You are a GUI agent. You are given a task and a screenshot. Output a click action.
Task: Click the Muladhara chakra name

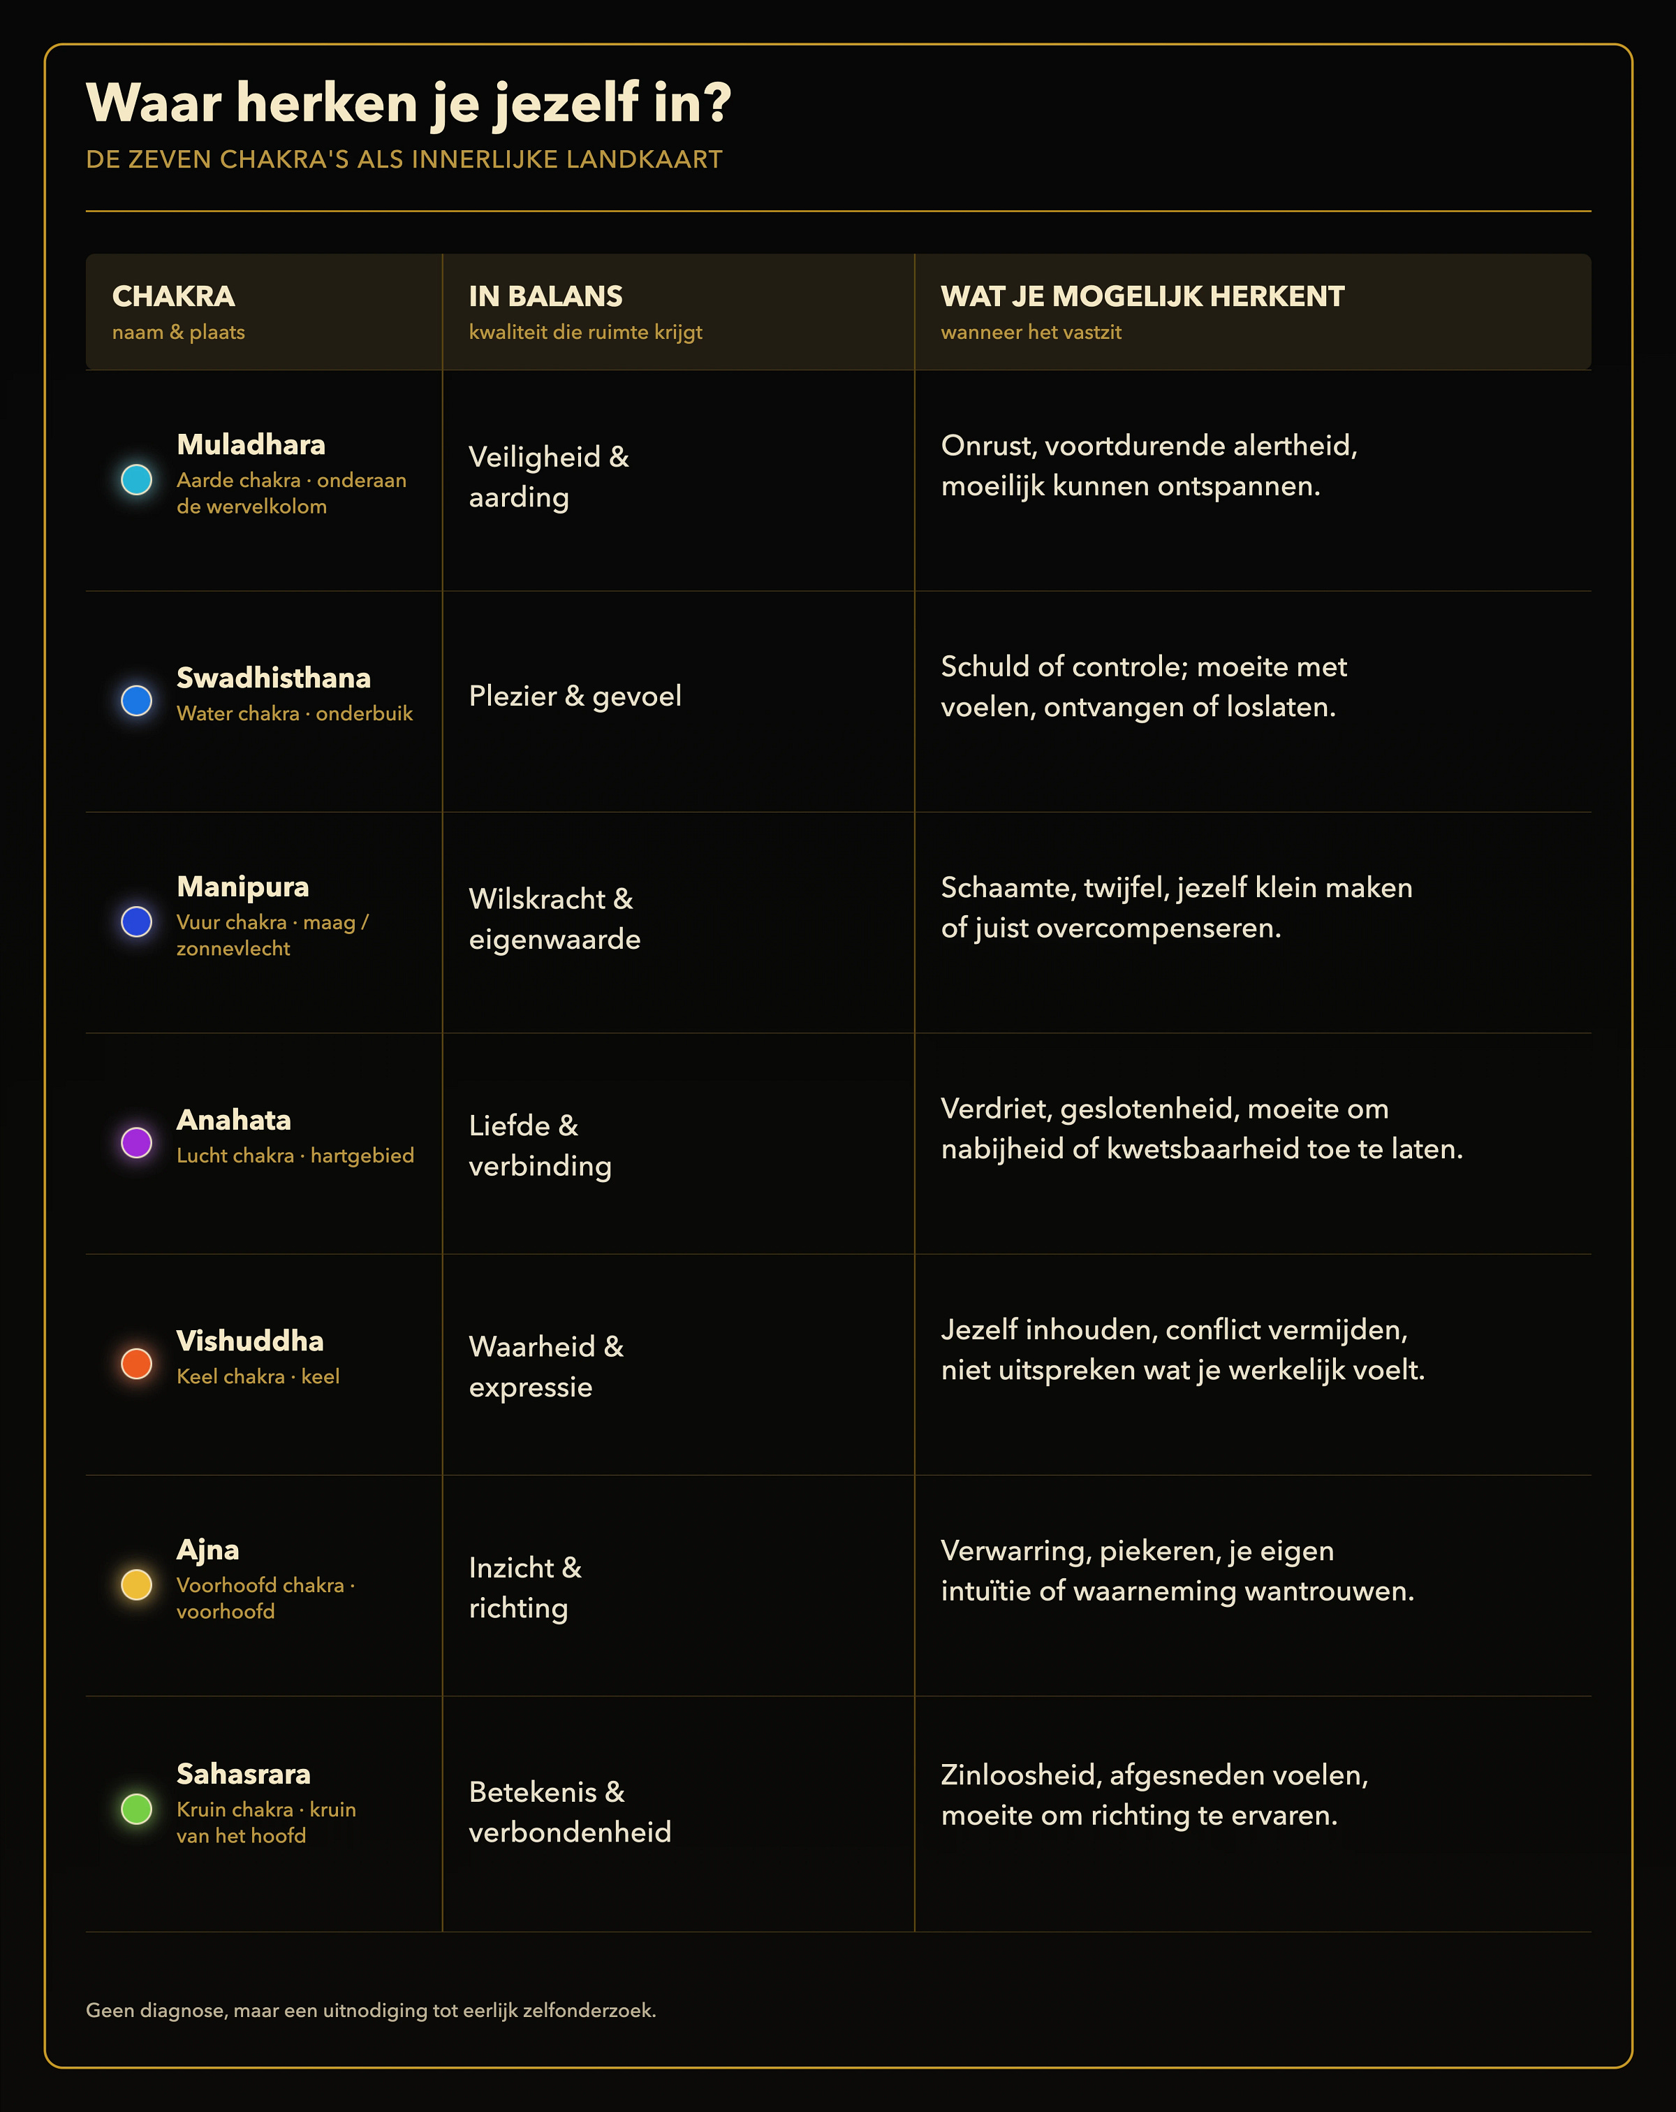pyautogui.click(x=251, y=445)
